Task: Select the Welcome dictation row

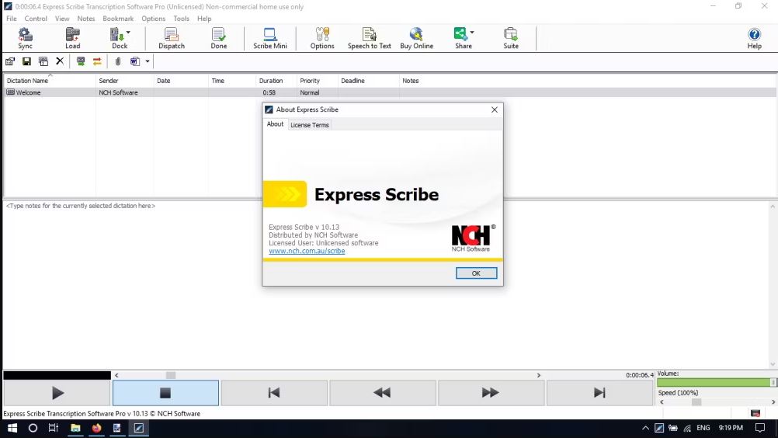Action: point(390,92)
